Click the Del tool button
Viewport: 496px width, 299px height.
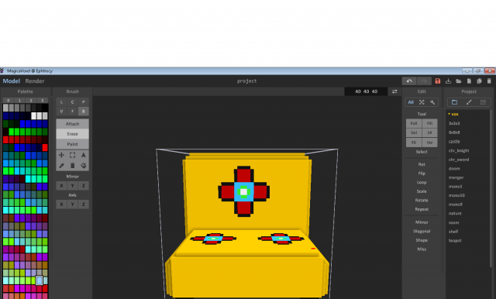tap(414, 132)
